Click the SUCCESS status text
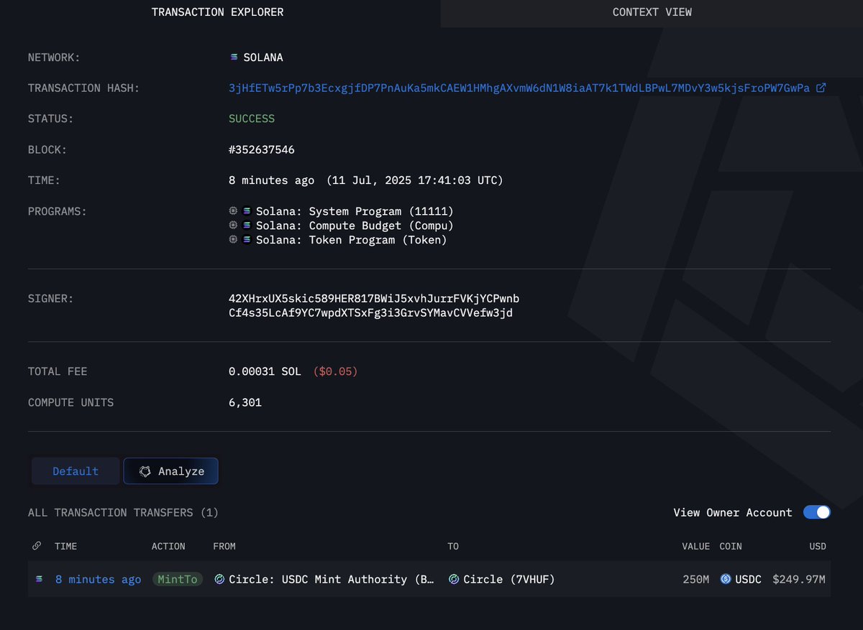 click(x=252, y=119)
